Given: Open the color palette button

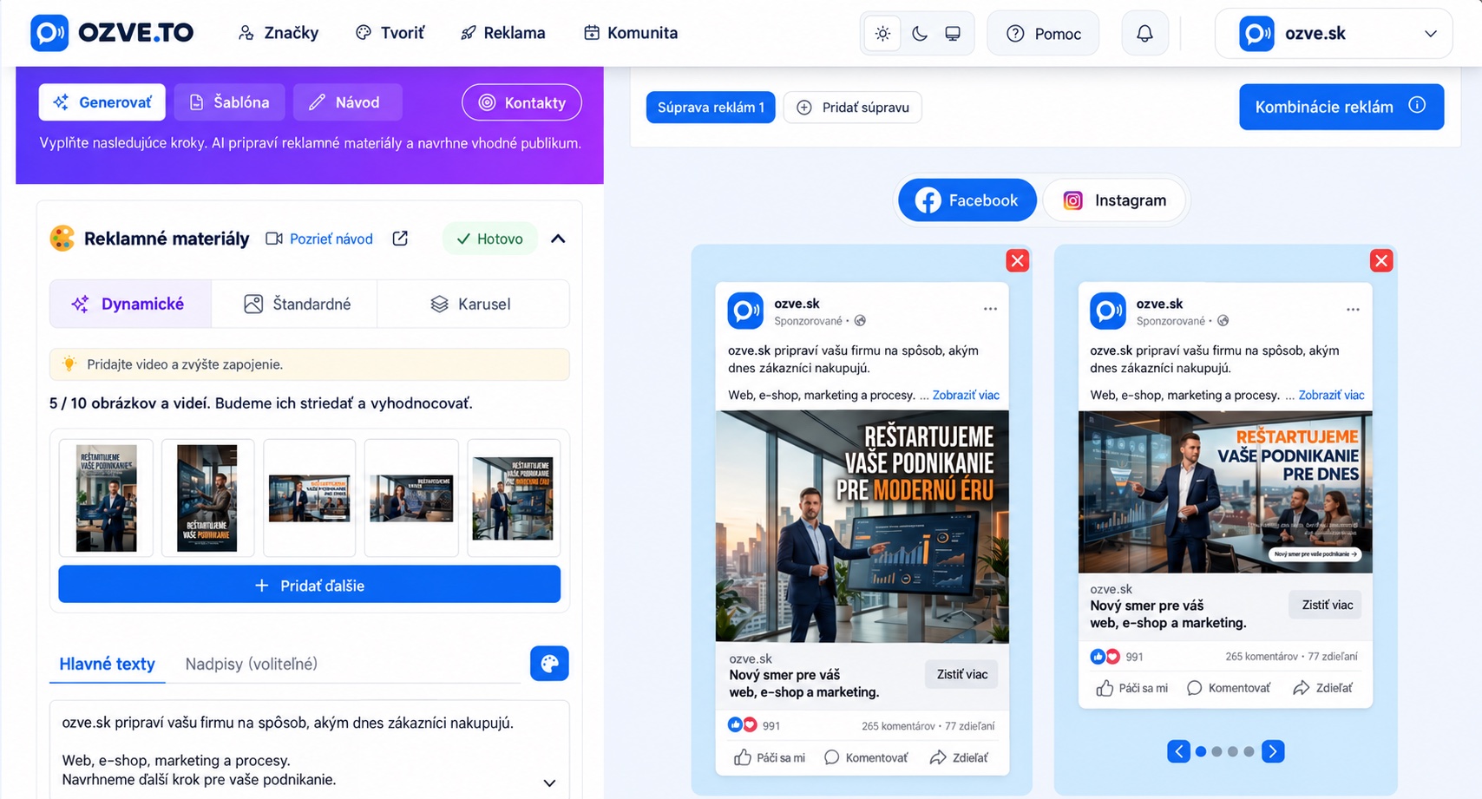Looking at the screenshot, I should tap(549, 664).
